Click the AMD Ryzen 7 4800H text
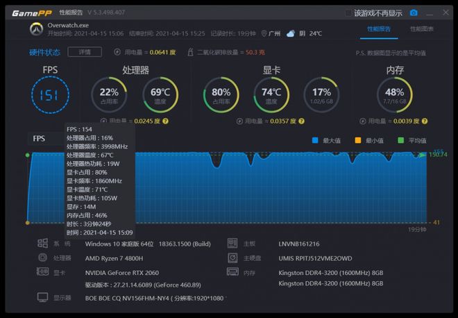 (114, 258)
